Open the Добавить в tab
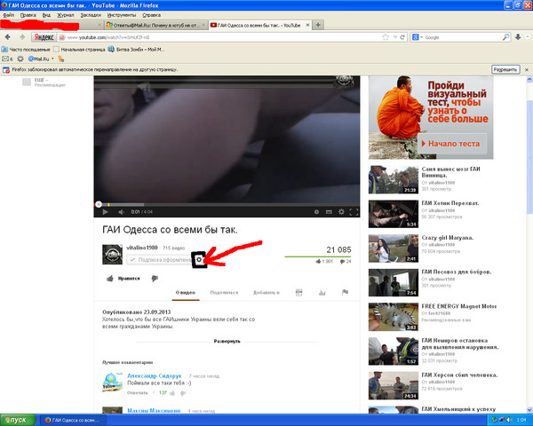533x426 pixels. coord(266,293)
